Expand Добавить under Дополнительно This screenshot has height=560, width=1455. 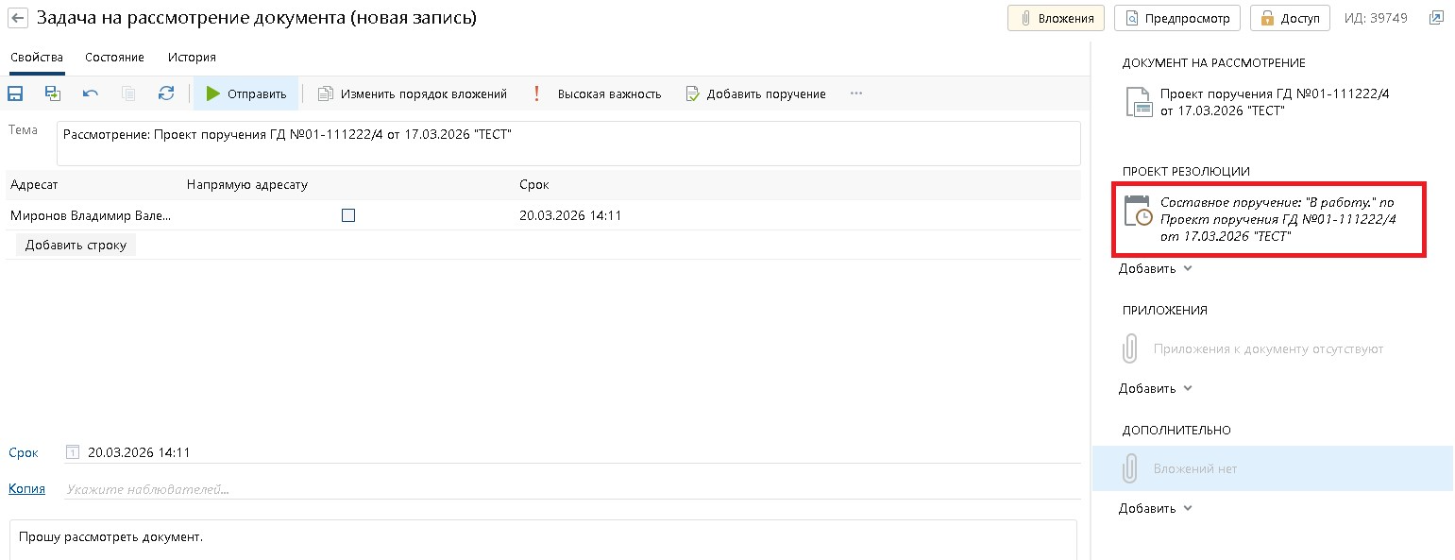click(x=1156, y=508)
